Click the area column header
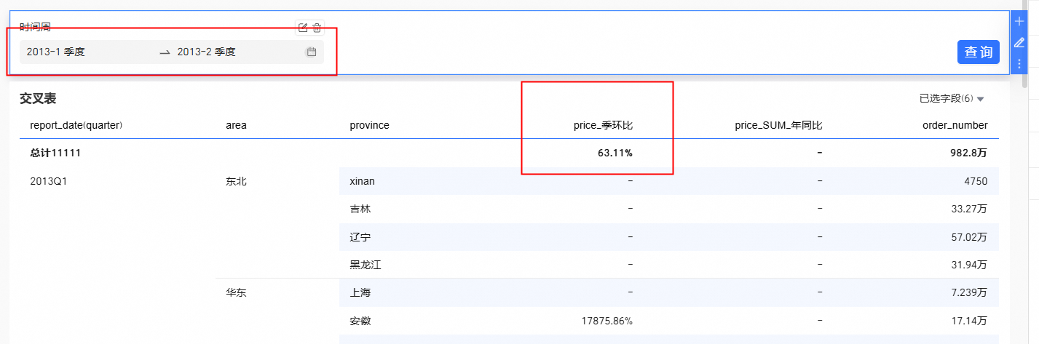 [x=236, y=125]
